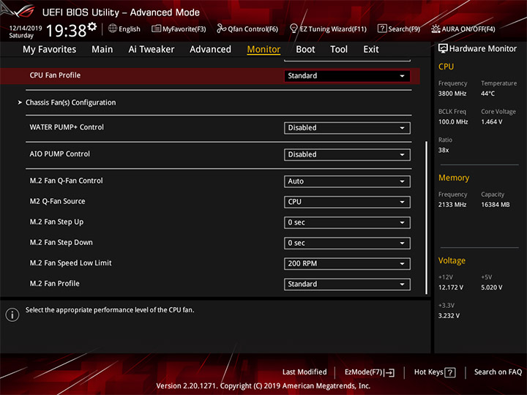
Task: Open M.2 Fan Speed Low Limit dropdown
Action: (347, 263)
